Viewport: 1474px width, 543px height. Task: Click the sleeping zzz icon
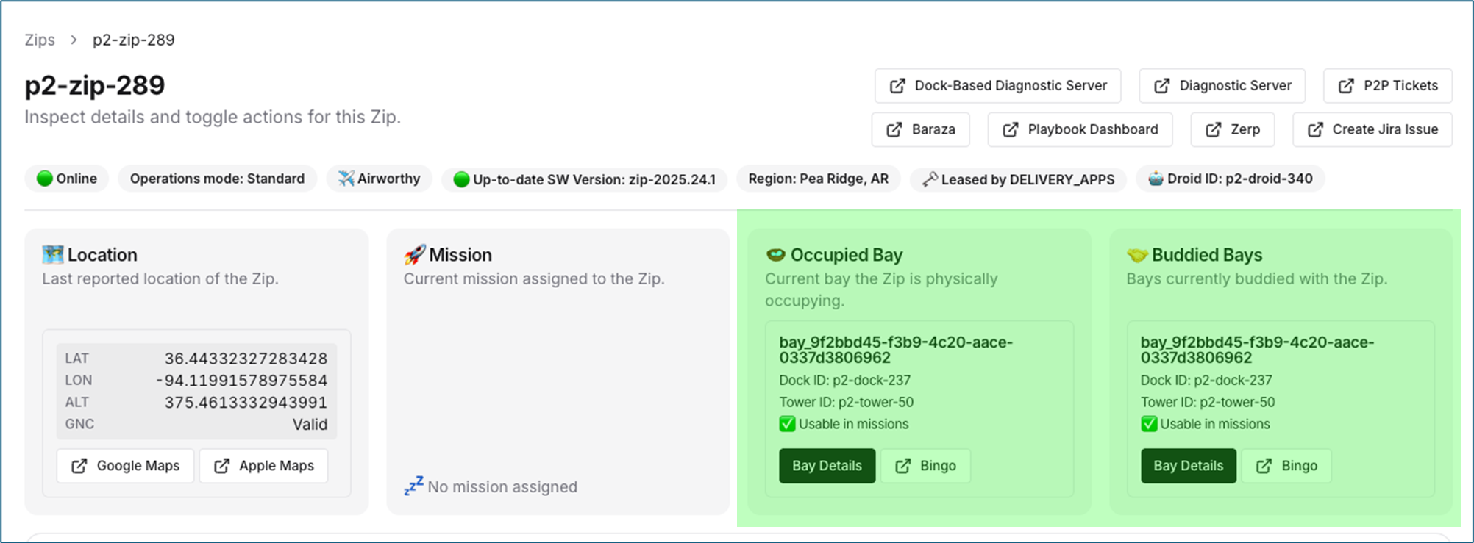click(414, 486)
